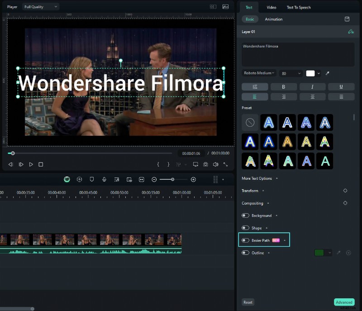This screenshot has width=362, height=311.
Task: Click the eyedropper next to text color
Action: tap(327, 73)
